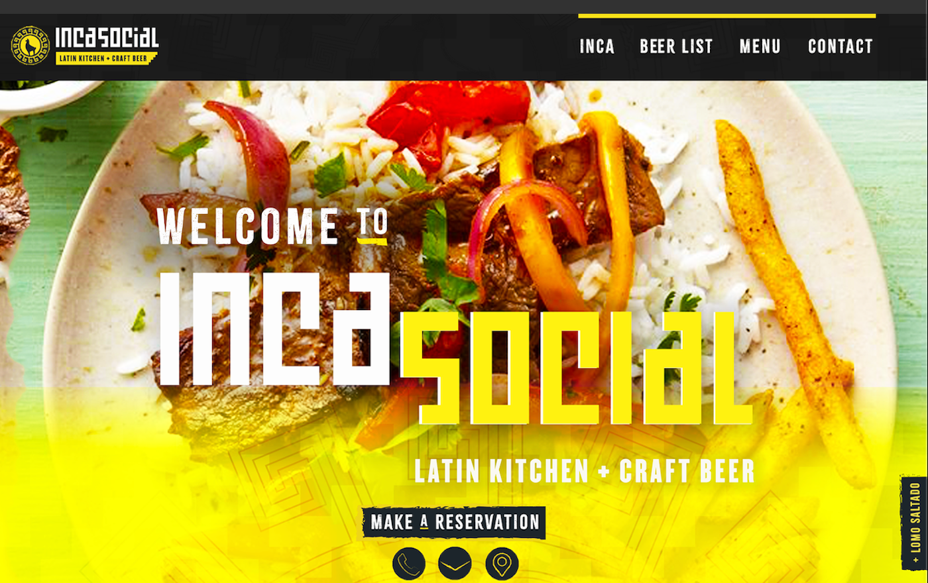928x583 pixels.
Task: Click the yellow SOCIAL hero title
Action: [x=577, y=367]
